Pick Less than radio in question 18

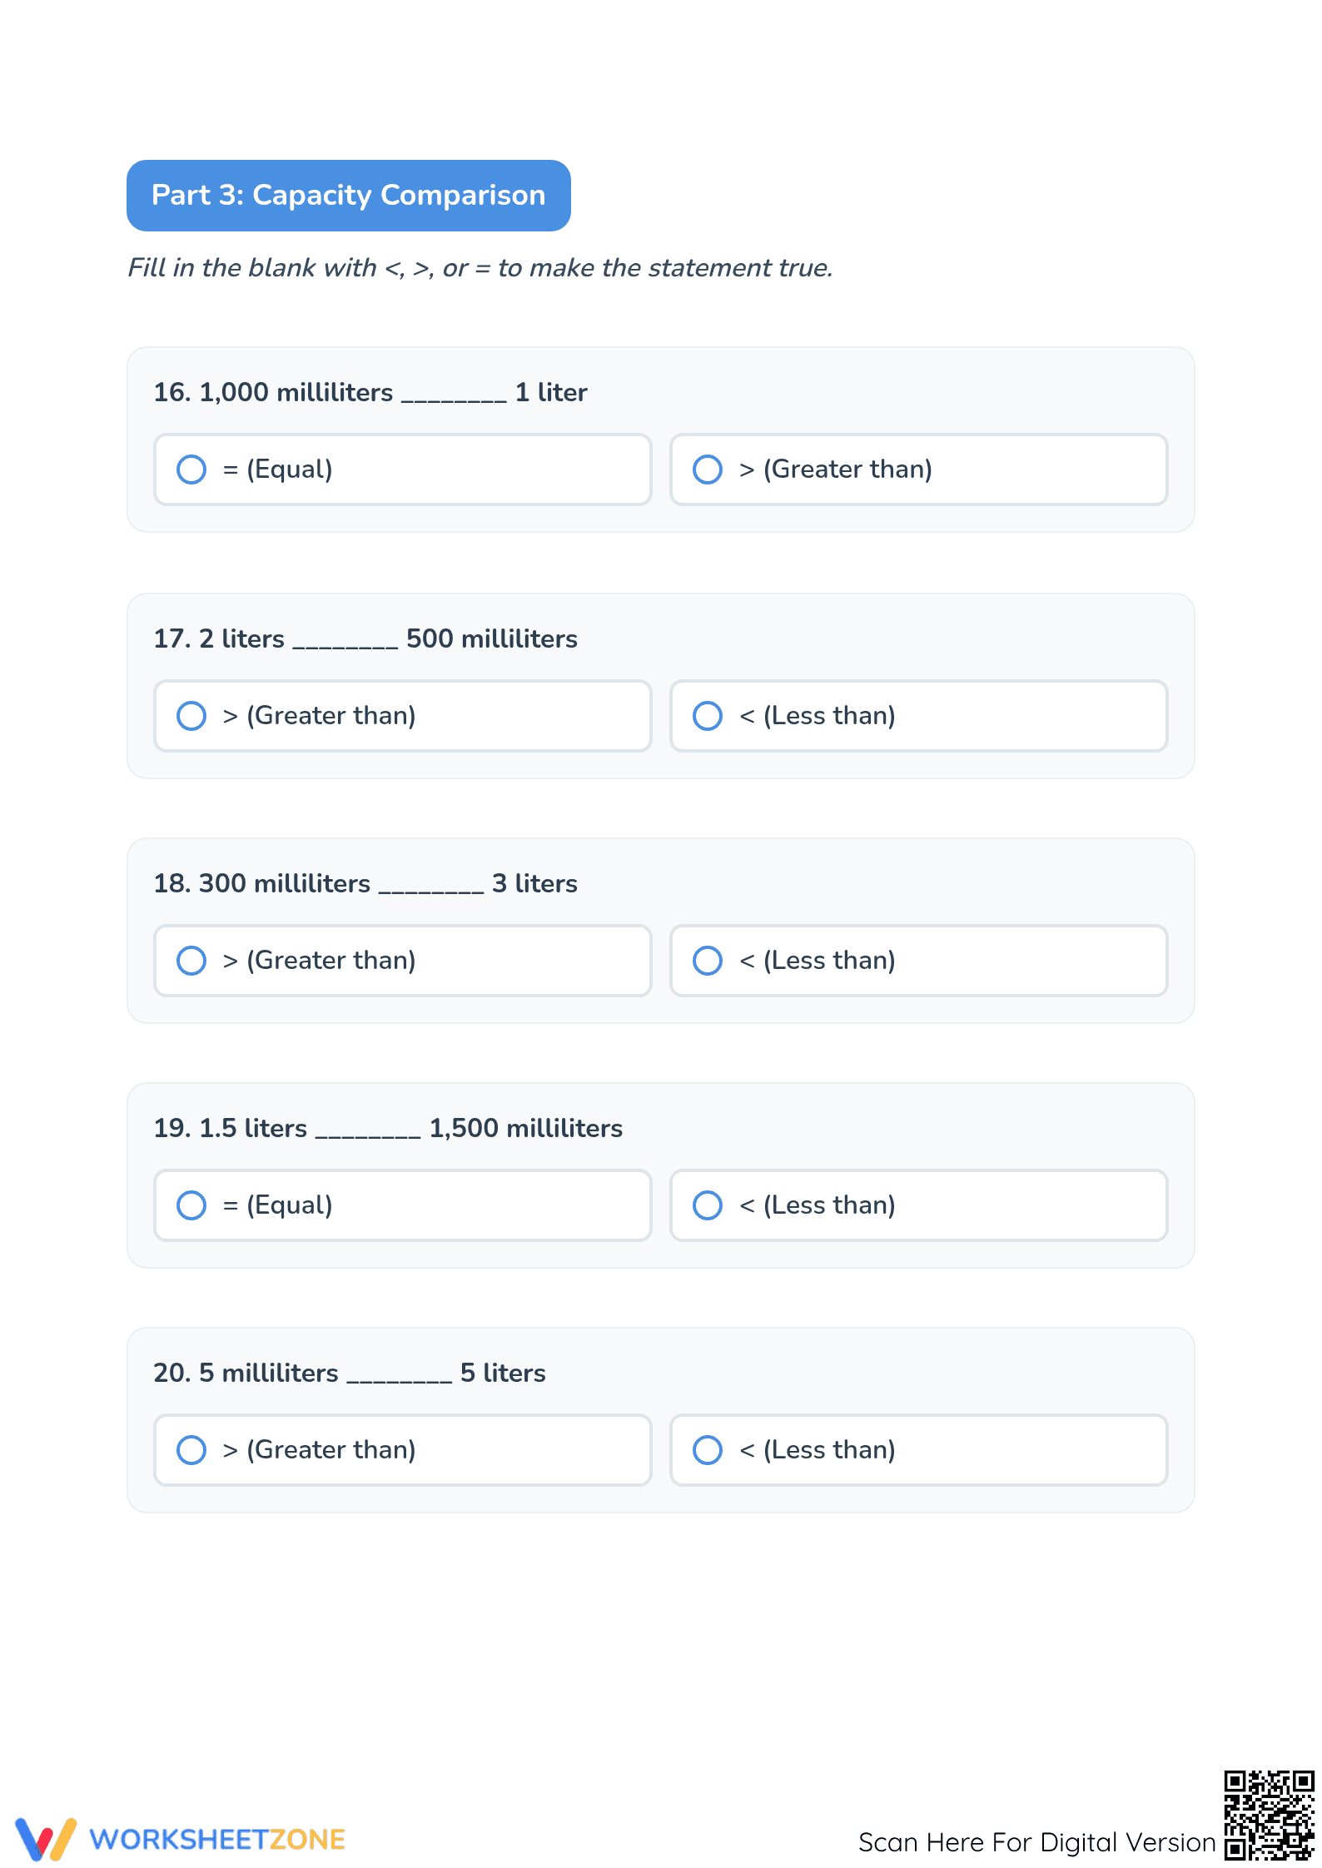click(x=708, y=961)
